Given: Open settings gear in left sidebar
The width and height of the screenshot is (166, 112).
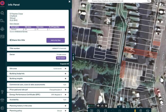Looking at the screenshot, I should click(2, 108).
